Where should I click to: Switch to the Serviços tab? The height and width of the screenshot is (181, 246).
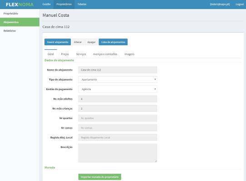click(81, 54)
